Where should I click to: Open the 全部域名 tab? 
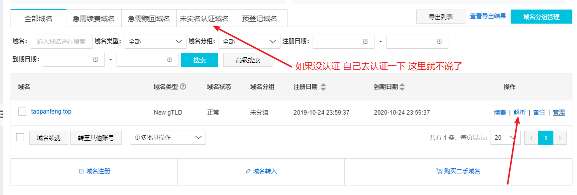(39, 18)
